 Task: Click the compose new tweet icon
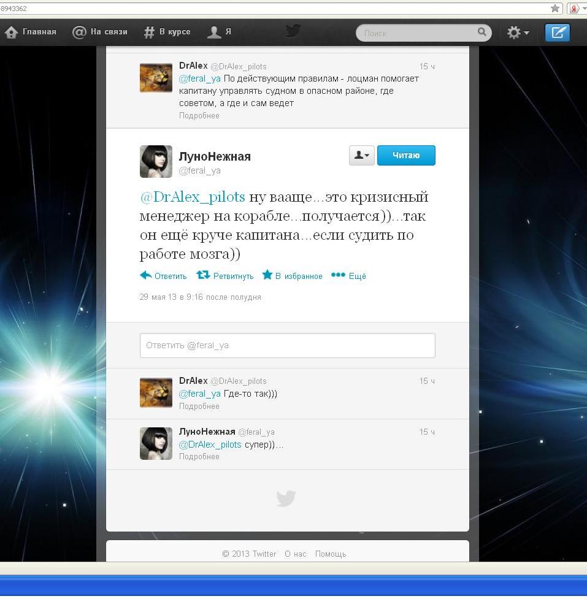pos(557,32)
